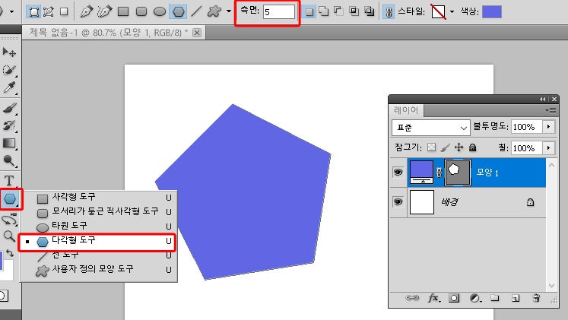Pick the Pen tool in options bar
The height and width of the screenshot is (320, 568).
87,11
